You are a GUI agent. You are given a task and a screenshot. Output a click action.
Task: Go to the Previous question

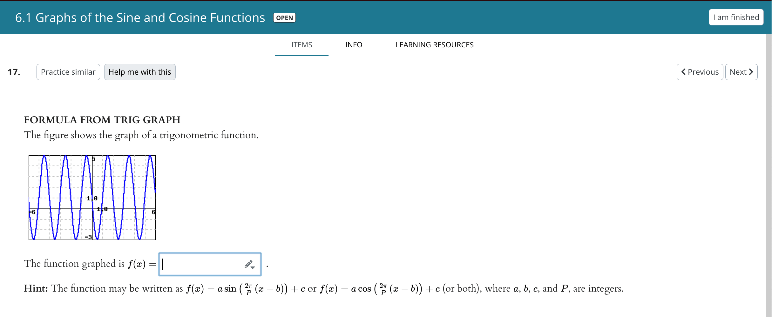click(700, 72)
